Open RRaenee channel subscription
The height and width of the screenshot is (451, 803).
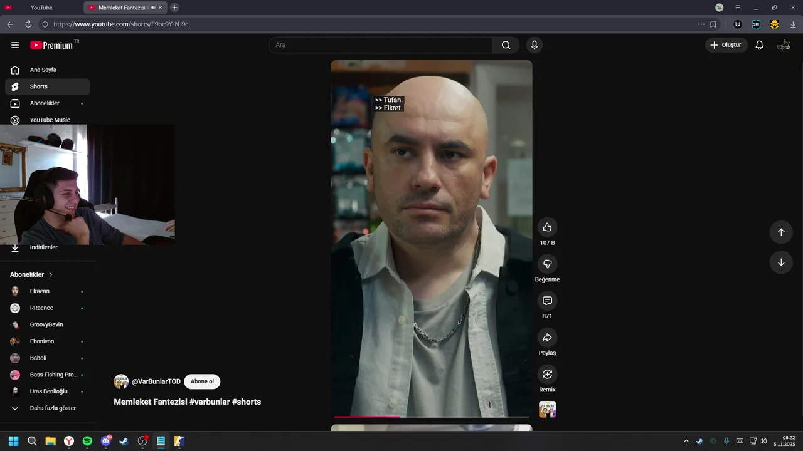(48, 308)
